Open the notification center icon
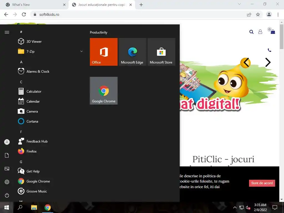This screenshot has width=284, height=213. (x=275, y=207)
